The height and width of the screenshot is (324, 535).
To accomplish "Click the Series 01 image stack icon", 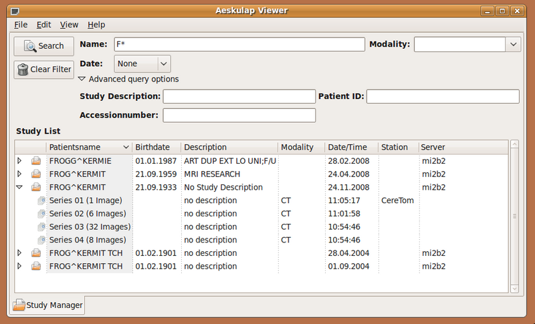I will (x=42, y=200).
